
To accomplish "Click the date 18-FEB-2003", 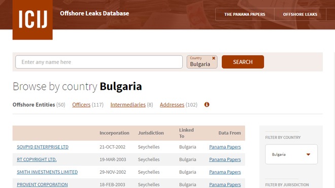I will (x=112, y=184).
